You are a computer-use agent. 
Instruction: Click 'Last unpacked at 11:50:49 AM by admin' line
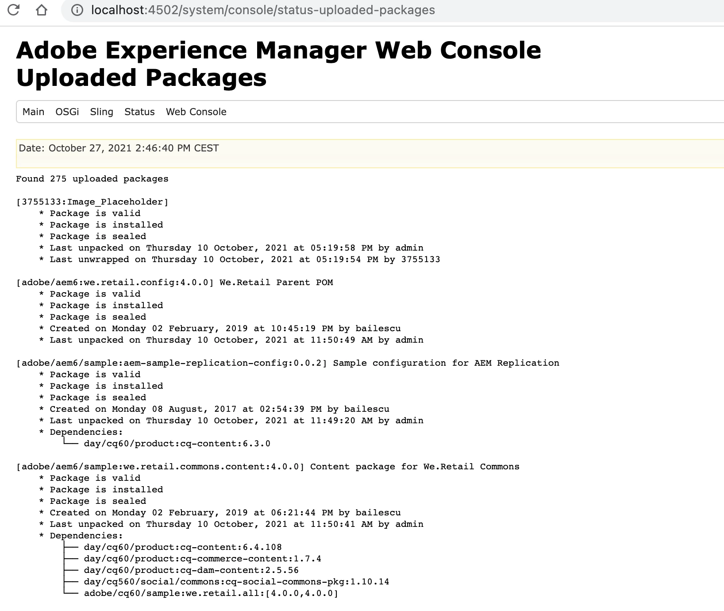pos(231,340)
